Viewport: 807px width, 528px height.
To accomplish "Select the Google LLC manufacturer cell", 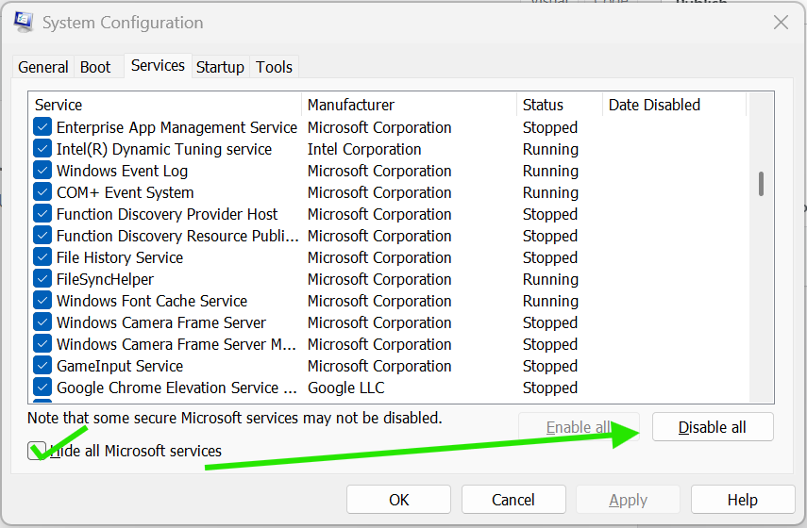I will pos(345,388).
